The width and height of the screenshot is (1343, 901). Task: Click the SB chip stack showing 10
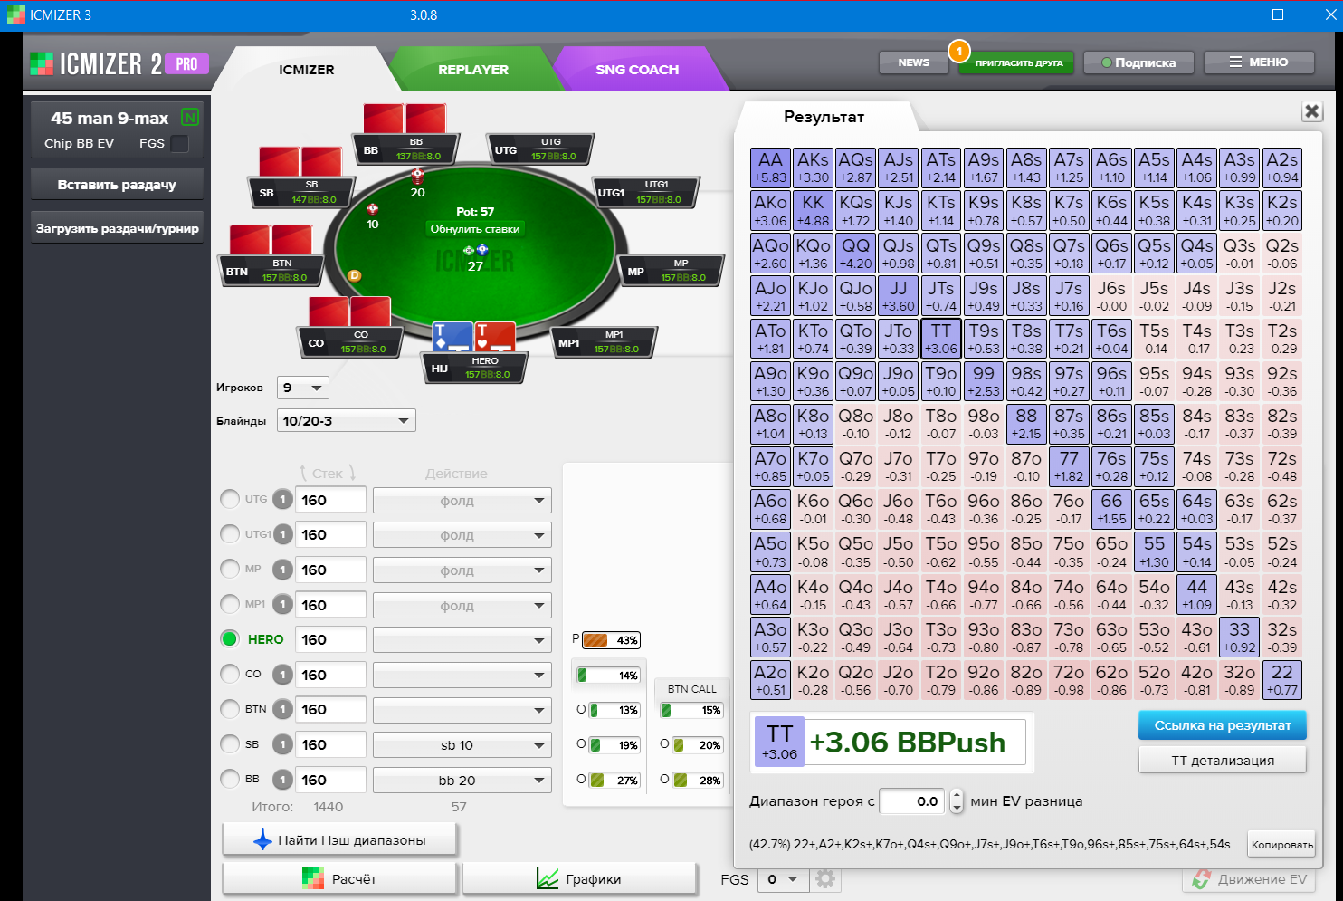372,209
